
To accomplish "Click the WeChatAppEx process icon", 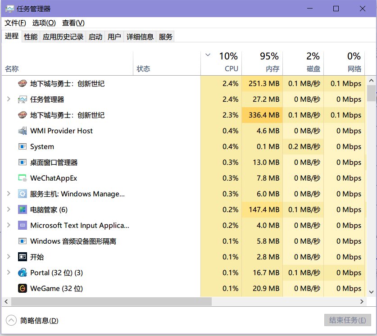I will 23,178.
